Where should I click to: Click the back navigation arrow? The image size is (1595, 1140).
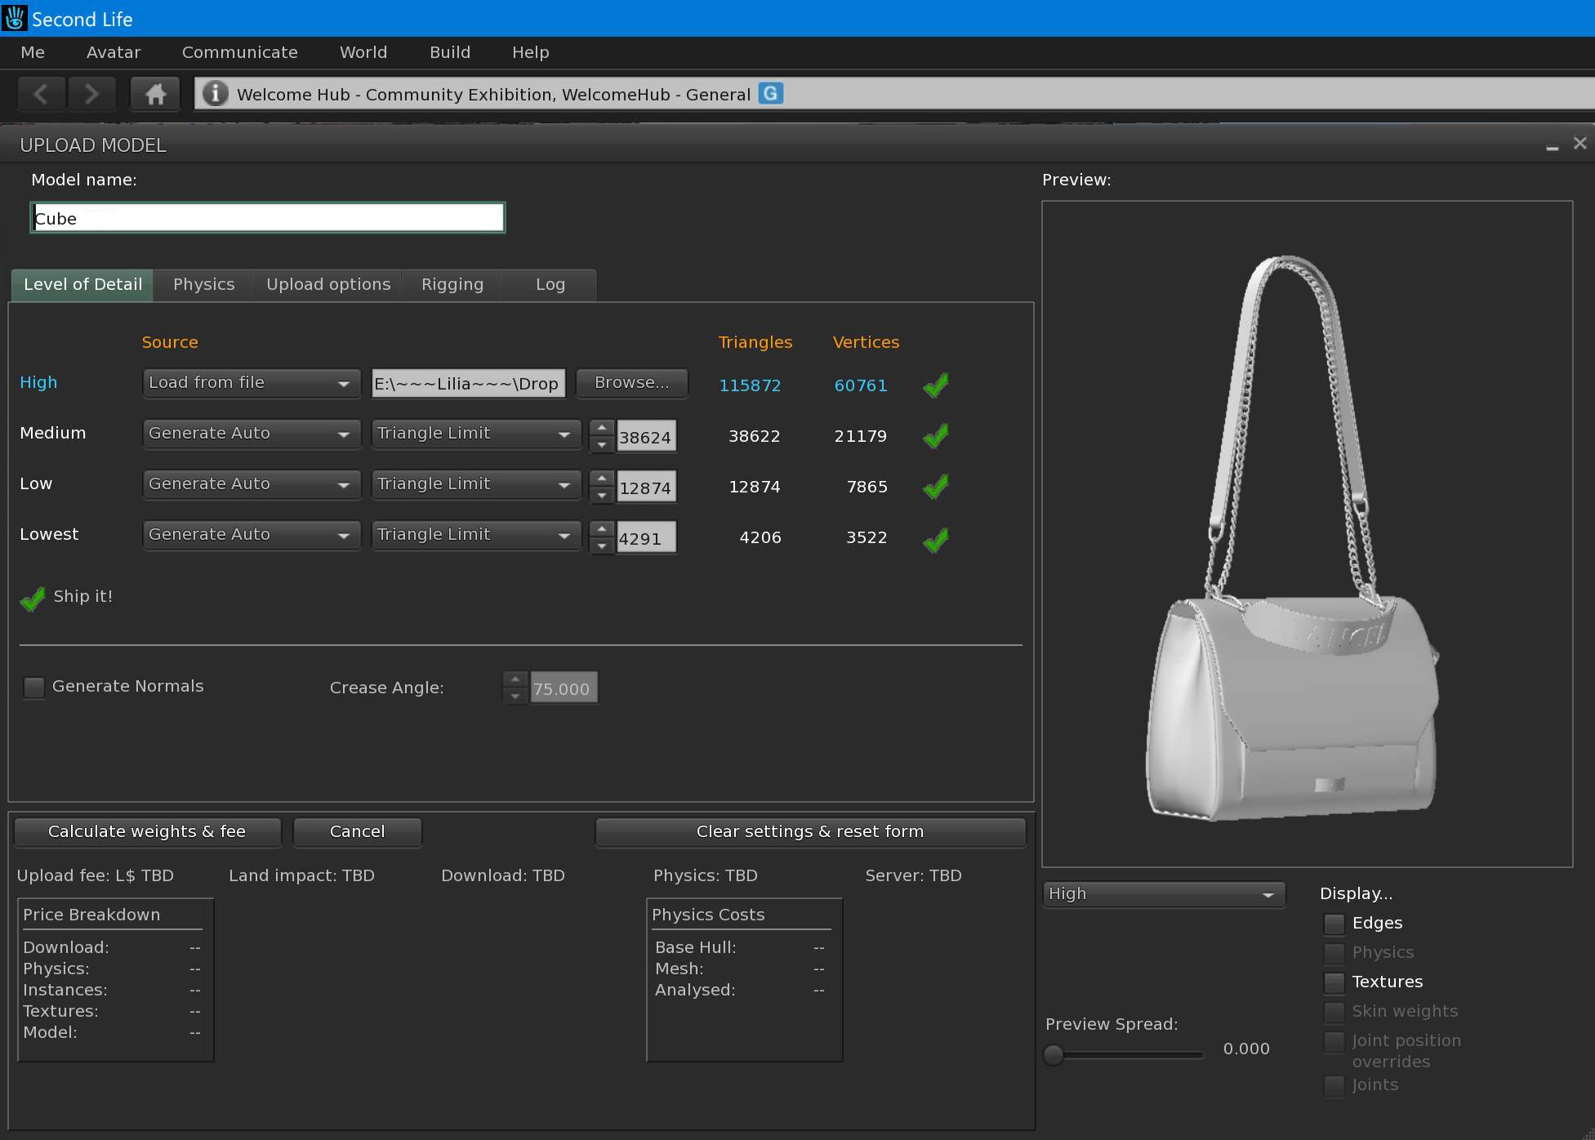[42, 94]
